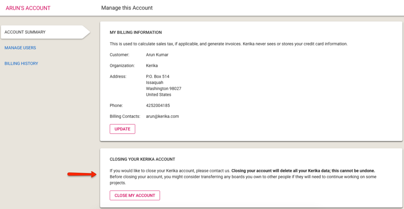
Task: Select the My Billing Information heading
Action: point(136,32)
